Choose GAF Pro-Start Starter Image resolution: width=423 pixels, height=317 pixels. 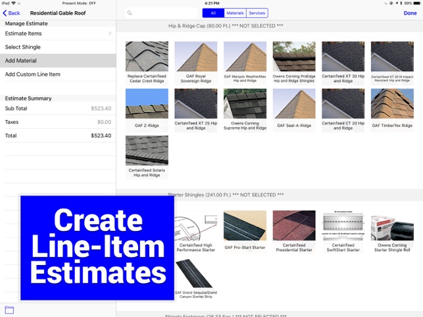pyautogui.click(x=245, y=232)
